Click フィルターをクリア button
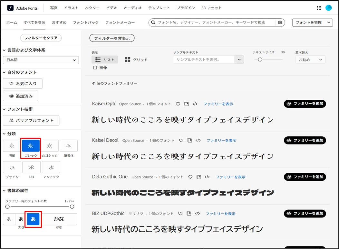Viewport: 339px width, 249px height. click(41, 38)
